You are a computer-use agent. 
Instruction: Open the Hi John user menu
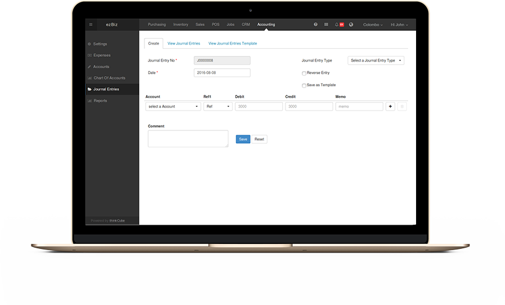click(399, 25)
